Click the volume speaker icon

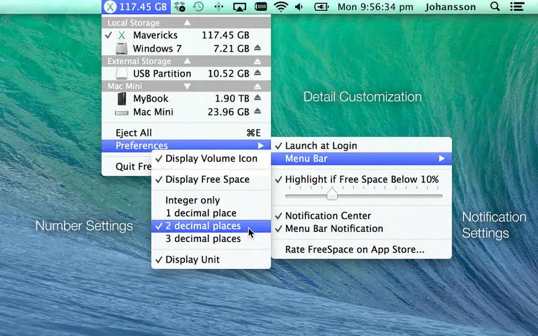(x=299, y=7)
